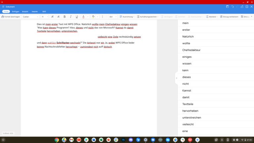Select the suggestion 'Chefredakteur'
Image resolution: width=254 pixels, height=143 pixels.
coord(216,50)
